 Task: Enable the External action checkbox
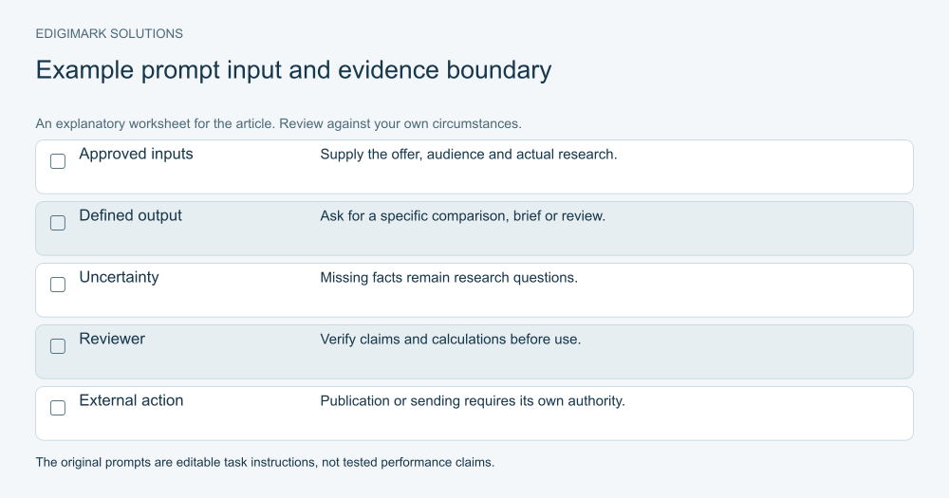pyautogui.click(x=58, y=408)
